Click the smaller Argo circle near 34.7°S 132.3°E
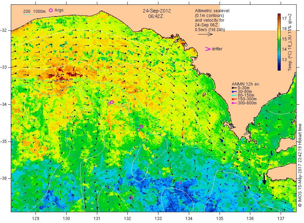This screenshot has height=223, width=304. [x=138, y=130]
